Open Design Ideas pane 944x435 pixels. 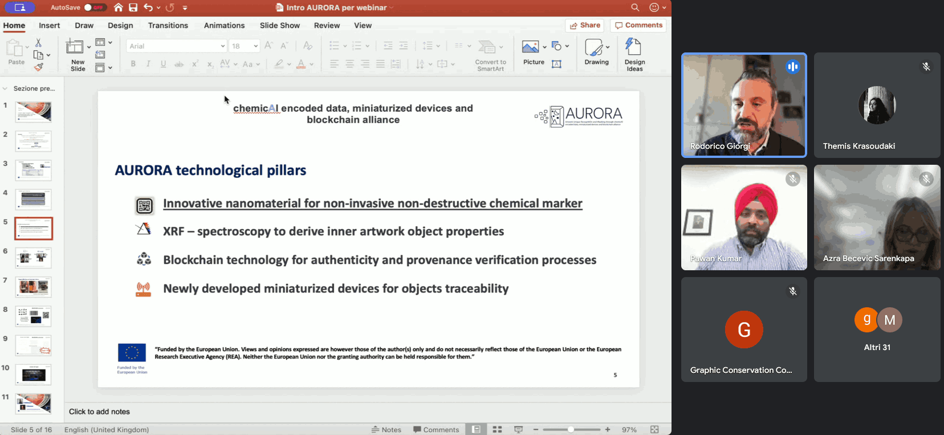click(x=634, y=55)
